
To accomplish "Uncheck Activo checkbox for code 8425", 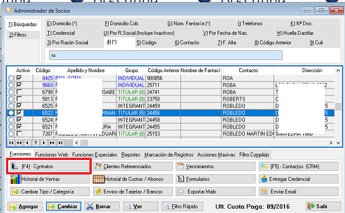I will [19, 78].
